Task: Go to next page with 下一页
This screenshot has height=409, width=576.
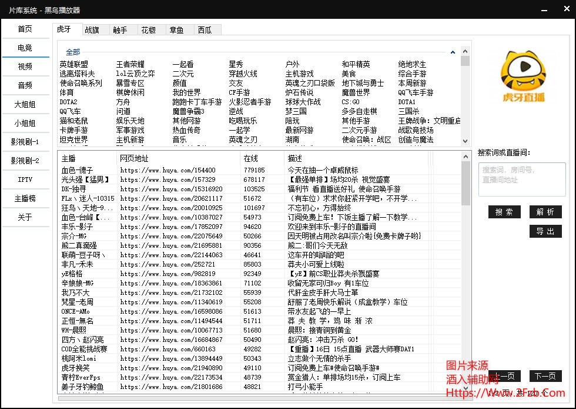Action: point(545,376)
